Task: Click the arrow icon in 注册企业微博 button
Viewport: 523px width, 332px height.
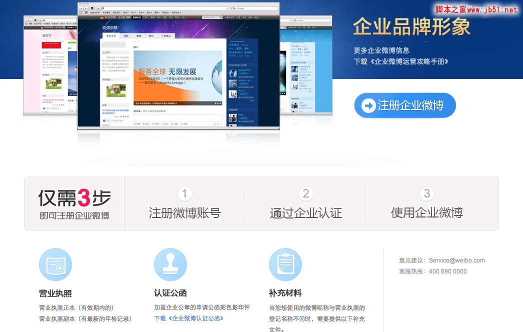Action: pos(368,106)
